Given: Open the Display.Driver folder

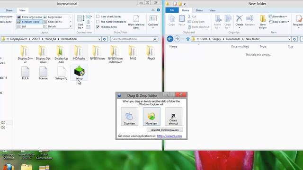Looking at the screenshot, I should [x=25, y=55].
